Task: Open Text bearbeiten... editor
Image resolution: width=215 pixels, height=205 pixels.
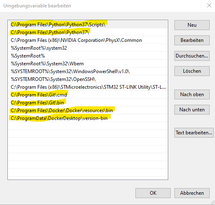Action: point(194,133)
